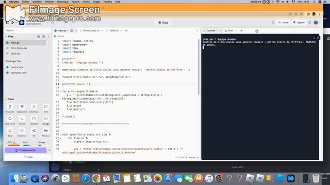The height and width of the screenshot is (185, 330).
Task: Open the workspace search magnifier in header
Action: 273,23
